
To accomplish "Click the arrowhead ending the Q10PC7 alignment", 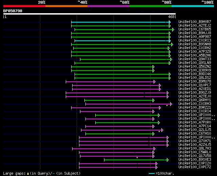I will point(160,86).
